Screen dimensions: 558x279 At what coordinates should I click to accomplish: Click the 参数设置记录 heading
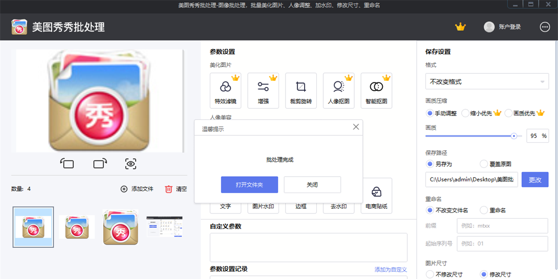229,269
